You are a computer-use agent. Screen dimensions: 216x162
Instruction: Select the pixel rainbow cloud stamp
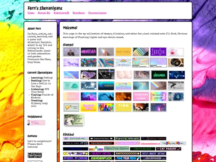click(x=124, y=62)
